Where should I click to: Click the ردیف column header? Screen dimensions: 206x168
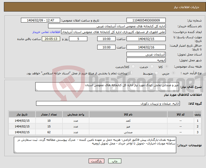coord(198,114)
